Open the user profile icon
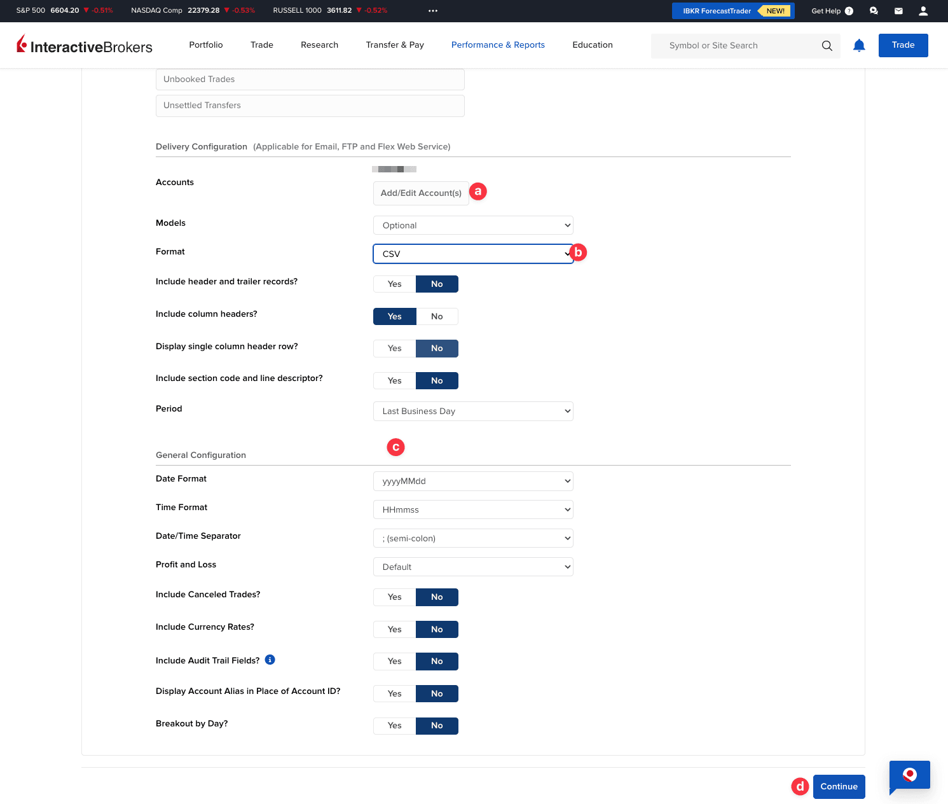Viewport: 948px width, 804px height. [923, 10]
